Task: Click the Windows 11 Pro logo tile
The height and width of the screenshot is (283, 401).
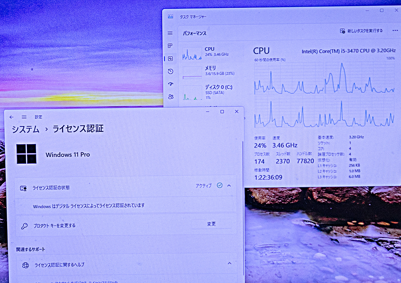Action: tap(27, 154)
